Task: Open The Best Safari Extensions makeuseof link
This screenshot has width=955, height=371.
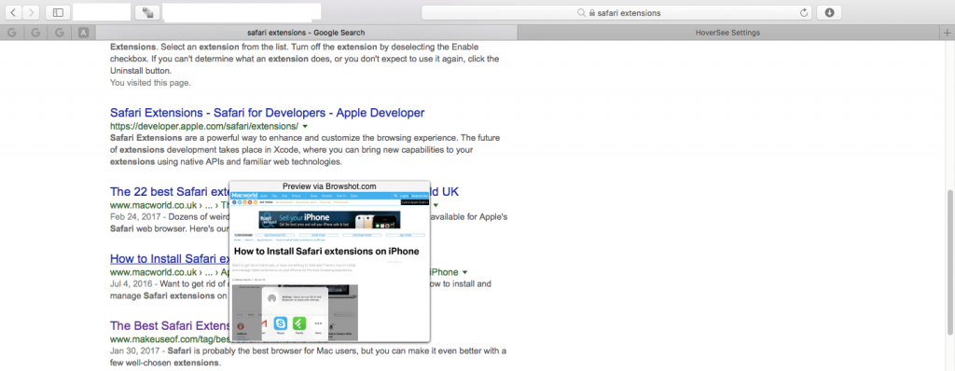Action: click(x=170, y=324)
